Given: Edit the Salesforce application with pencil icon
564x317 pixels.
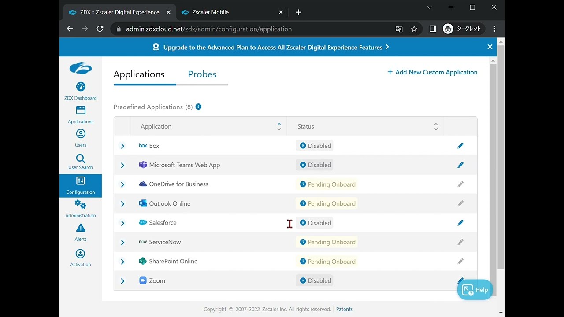Looking at the screenshot, I should (x=460, y=223).
